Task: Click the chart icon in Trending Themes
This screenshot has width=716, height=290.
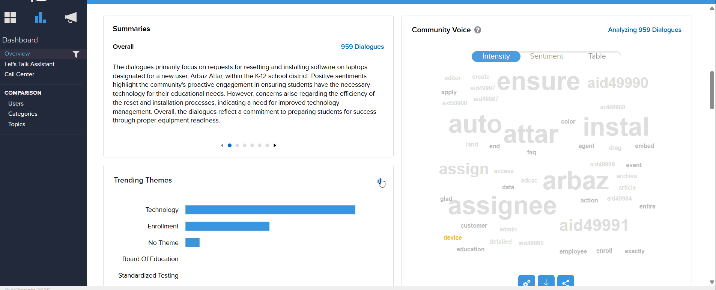Action: [x=380, y=181]
